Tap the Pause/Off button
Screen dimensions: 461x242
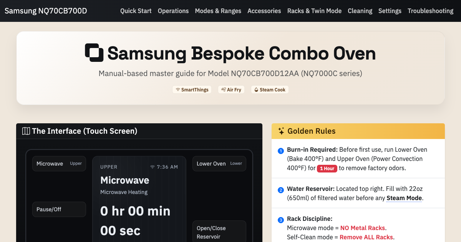click(x=59, y=209)
